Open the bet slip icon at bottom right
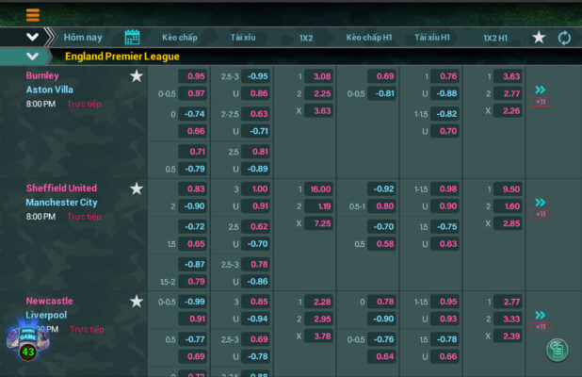 558,350
